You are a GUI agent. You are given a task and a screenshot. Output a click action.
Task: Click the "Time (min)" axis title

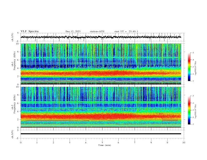click(105, 145)
